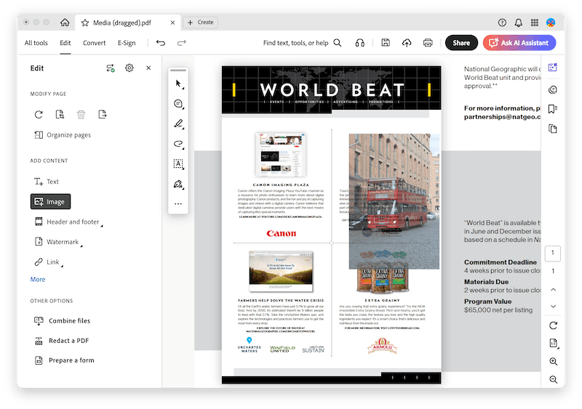
Task: Open the AI Assistant panel icon on right rail
Action: tap(553, 68)
